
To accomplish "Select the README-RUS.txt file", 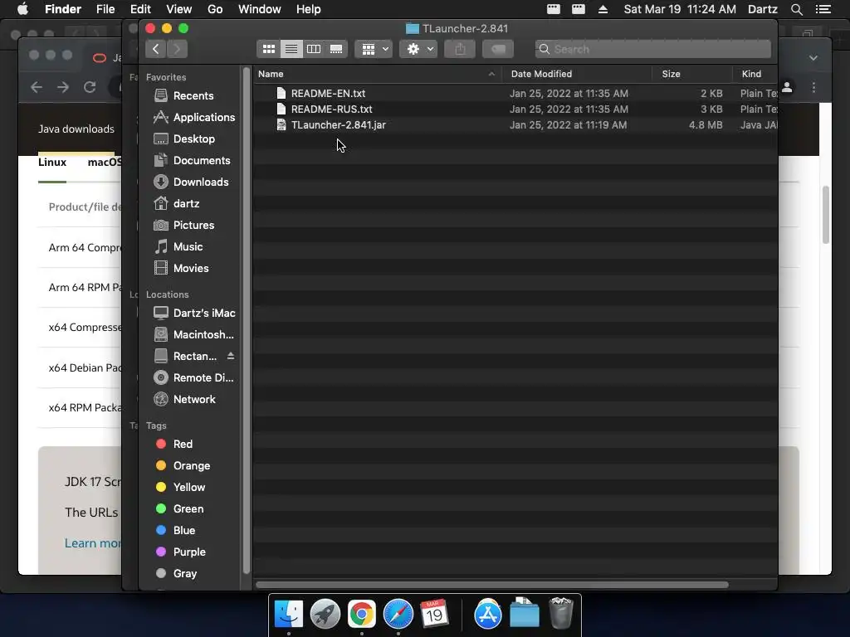I will point(515,109).
